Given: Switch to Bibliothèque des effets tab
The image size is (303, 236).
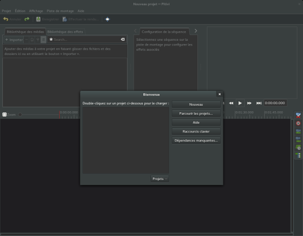Looking at the screenshot, I should click(x=65, y=31).
